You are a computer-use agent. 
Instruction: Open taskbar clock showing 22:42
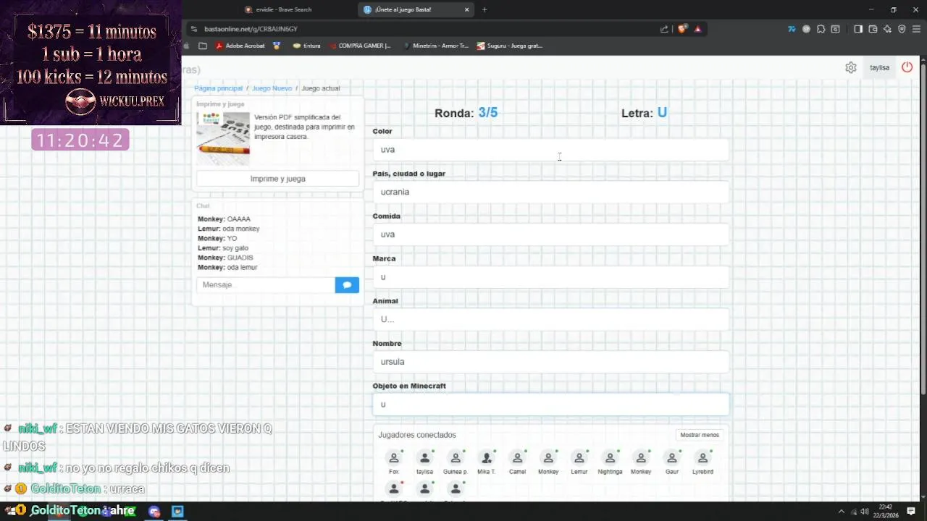pyautogui.click(x=886, y=511)
